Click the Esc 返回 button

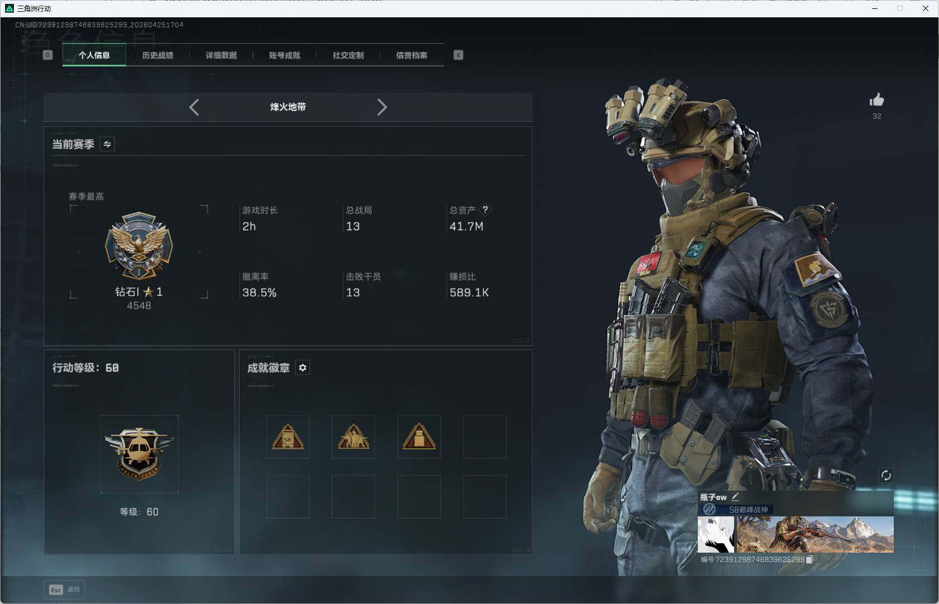(64, 589)
